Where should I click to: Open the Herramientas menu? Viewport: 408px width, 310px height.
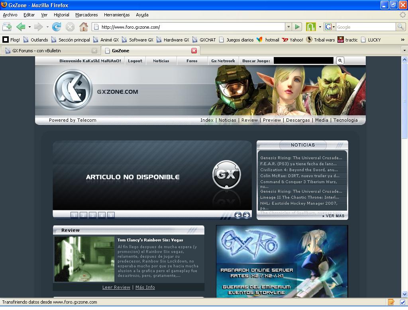pyautogui.click(x=117, y=15)
